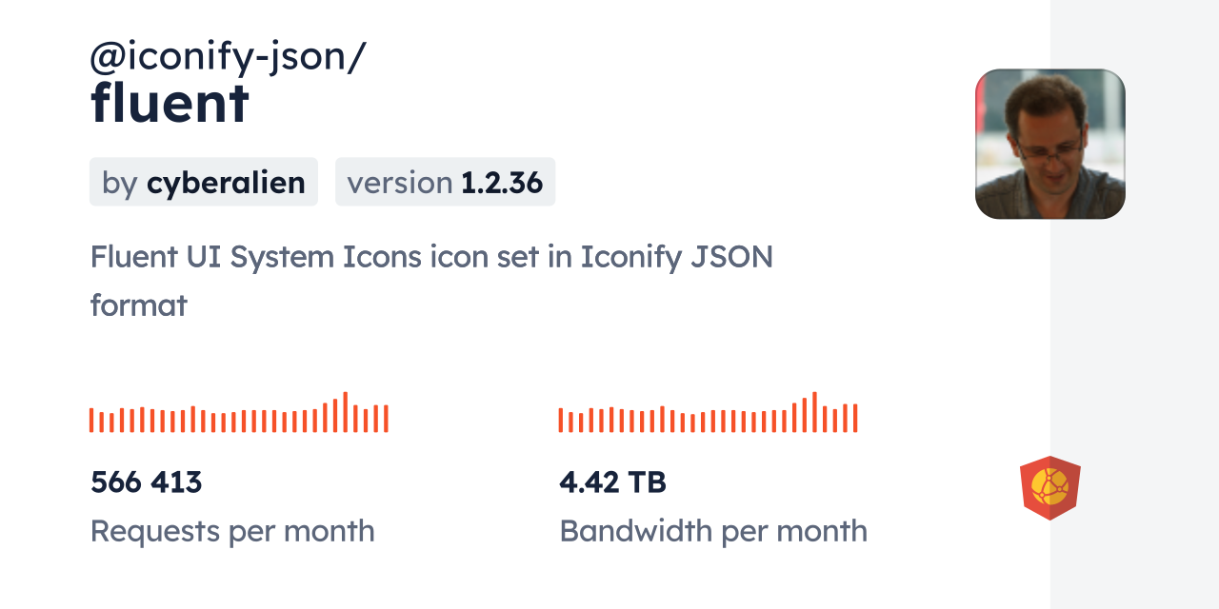Pick the leftmost bar of the bandwidth chart
The width and height of the screenshot is (1219, 609).
pos(561,420)
